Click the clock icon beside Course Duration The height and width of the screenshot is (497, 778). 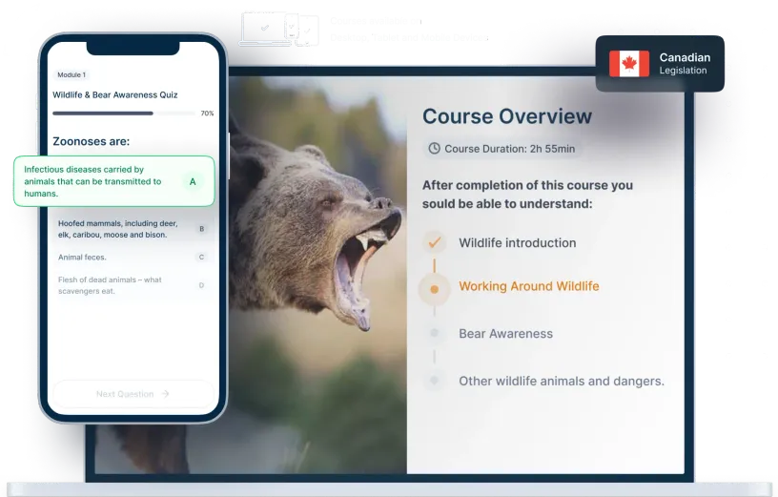coord(434,149)
